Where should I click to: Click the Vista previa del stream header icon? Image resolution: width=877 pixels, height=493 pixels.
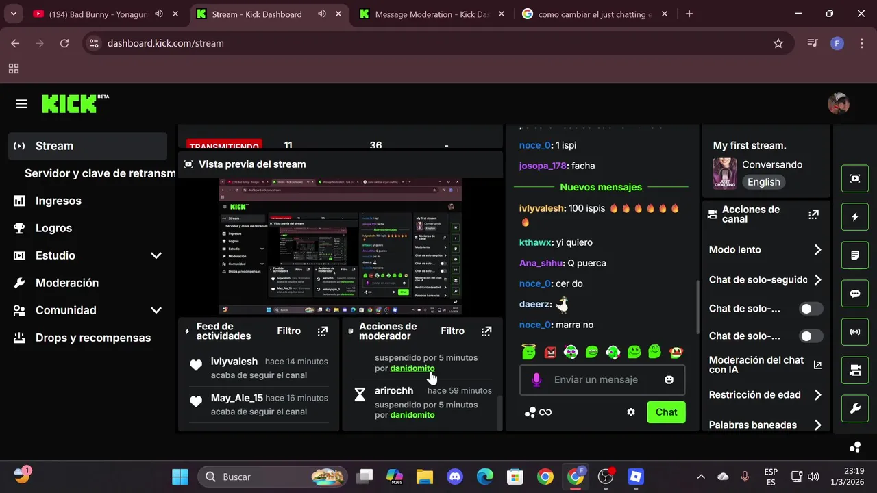[188, 164]
